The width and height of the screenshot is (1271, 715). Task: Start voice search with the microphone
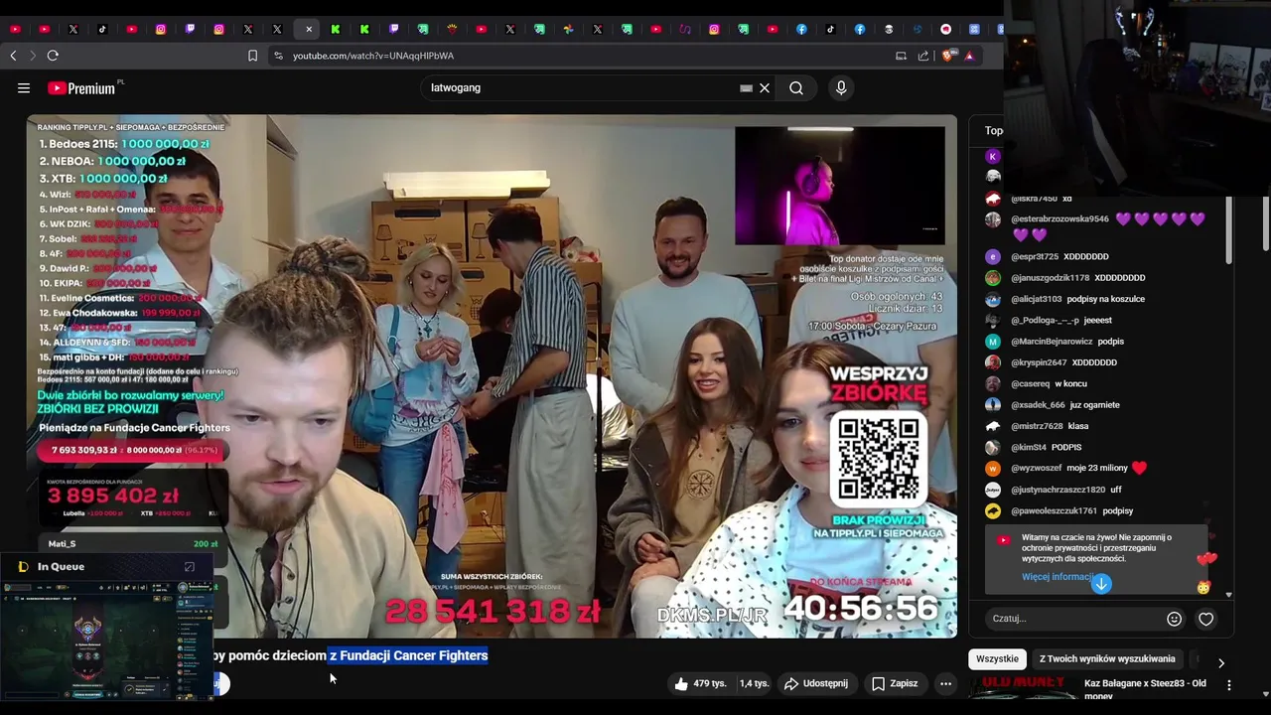pyautogui.click(x=841, y=87)
